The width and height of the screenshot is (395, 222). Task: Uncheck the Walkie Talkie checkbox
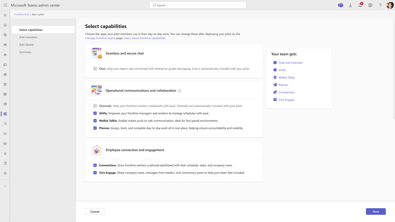(95, 120)
